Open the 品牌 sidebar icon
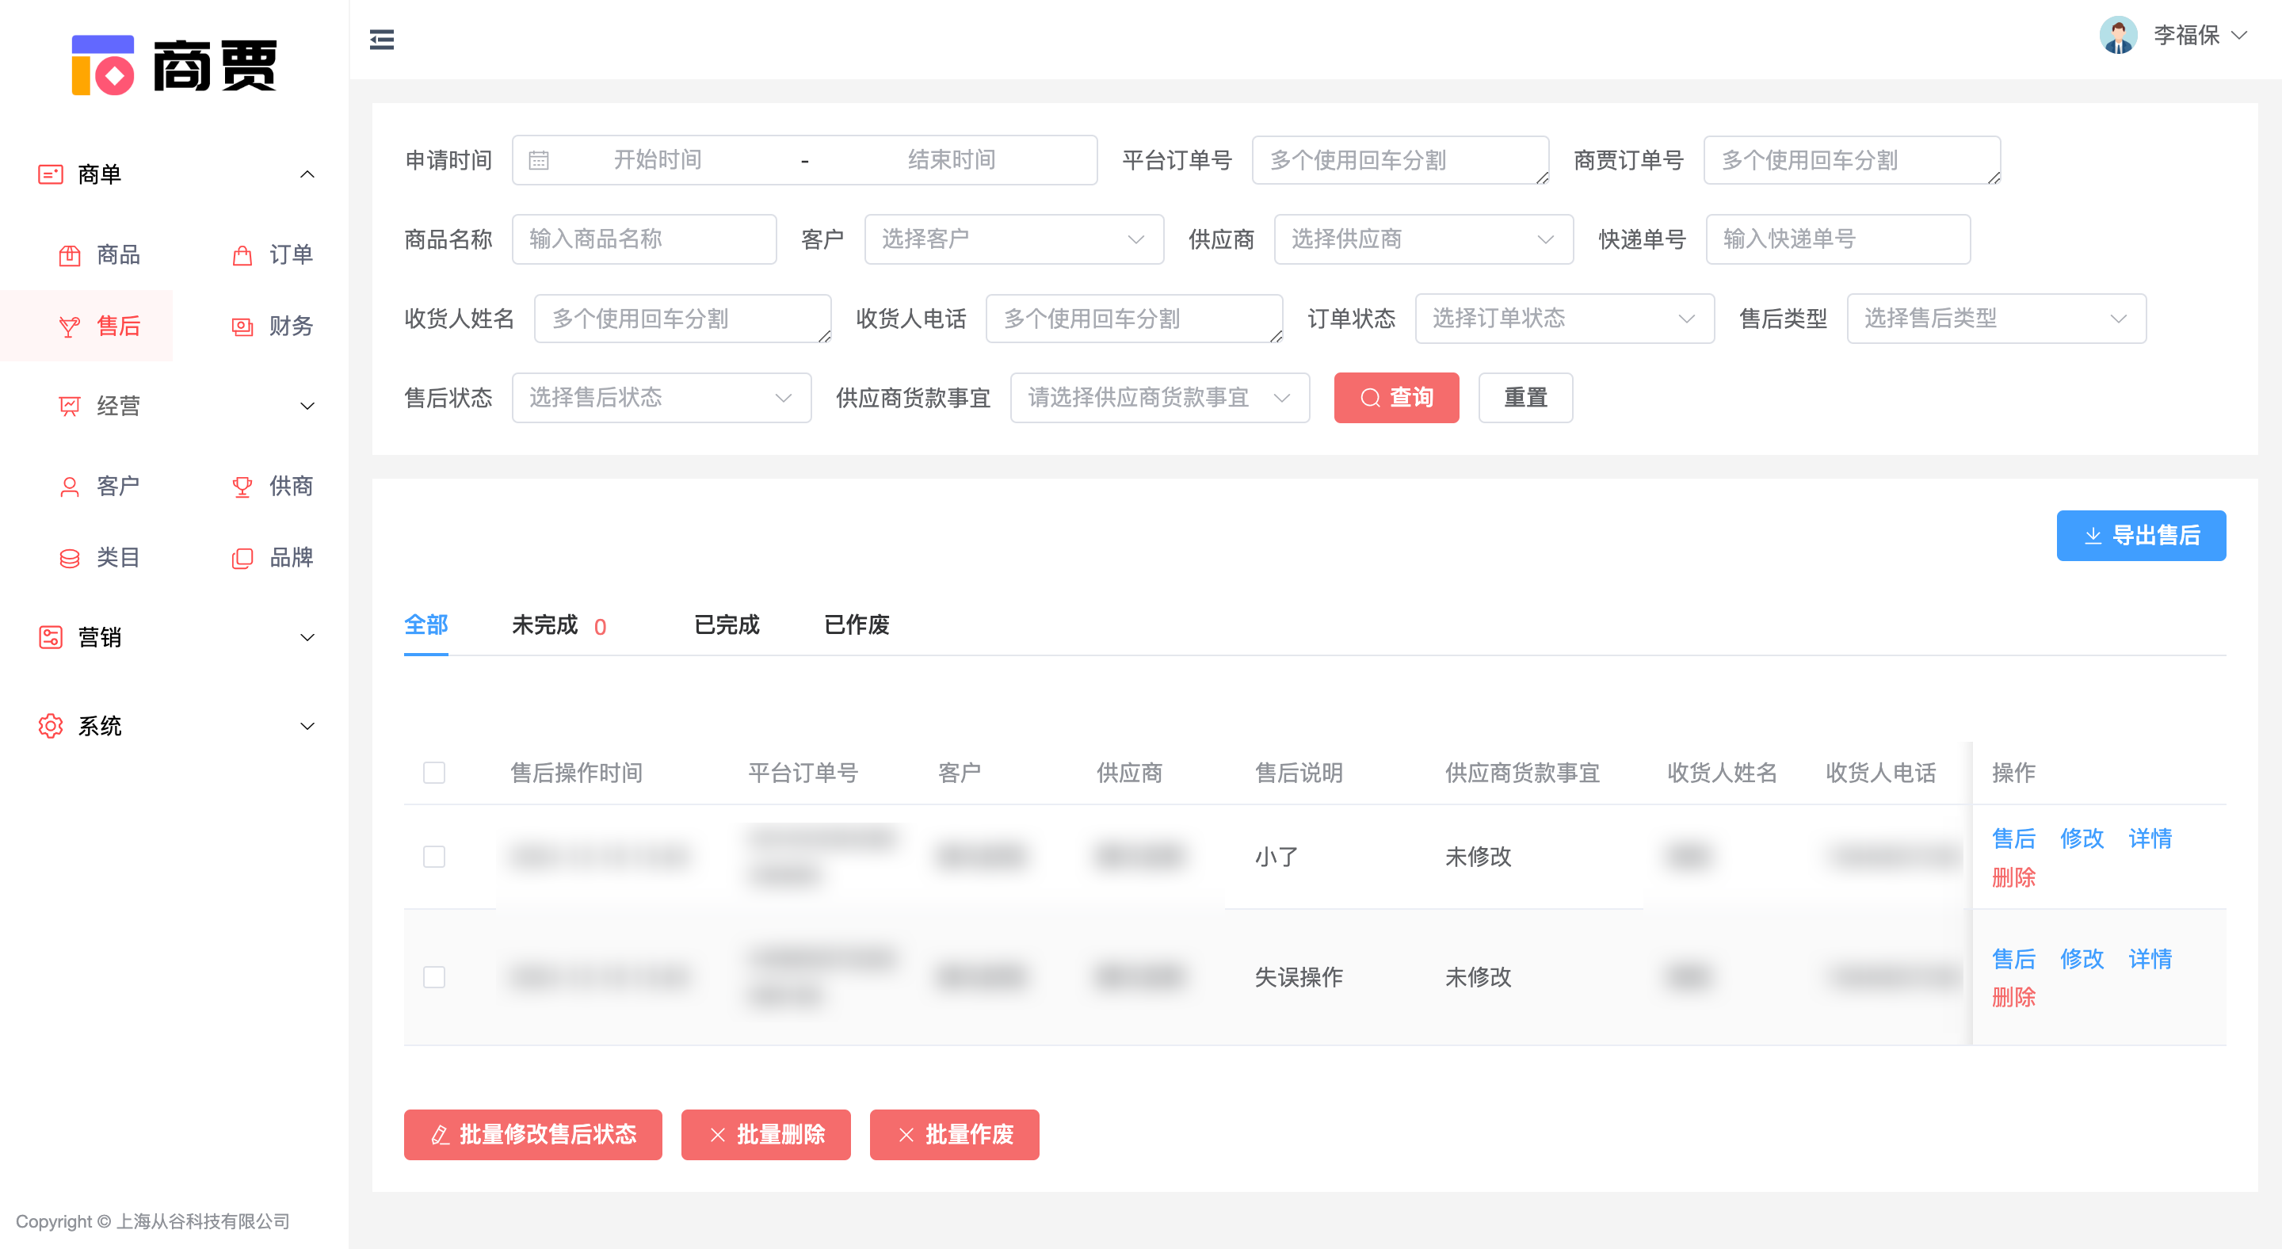 291,557
